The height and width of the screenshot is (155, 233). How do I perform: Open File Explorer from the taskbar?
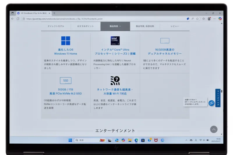tap(130, 140)
